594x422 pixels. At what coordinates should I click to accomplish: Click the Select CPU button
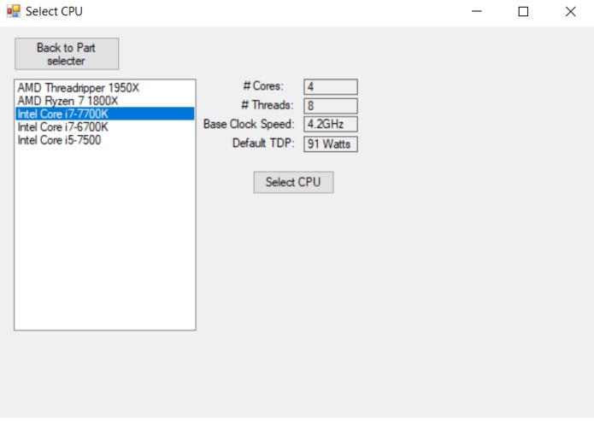click(x=294, y=182)
